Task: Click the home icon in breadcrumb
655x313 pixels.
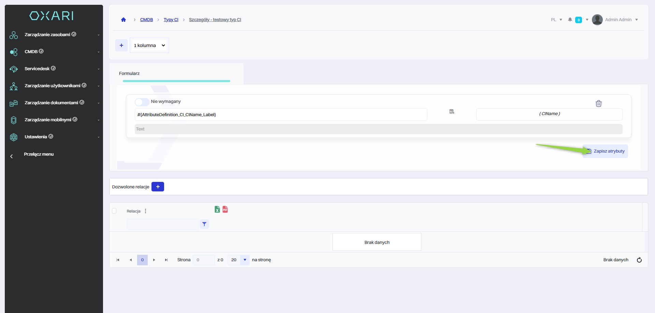Action: [123, 20]
